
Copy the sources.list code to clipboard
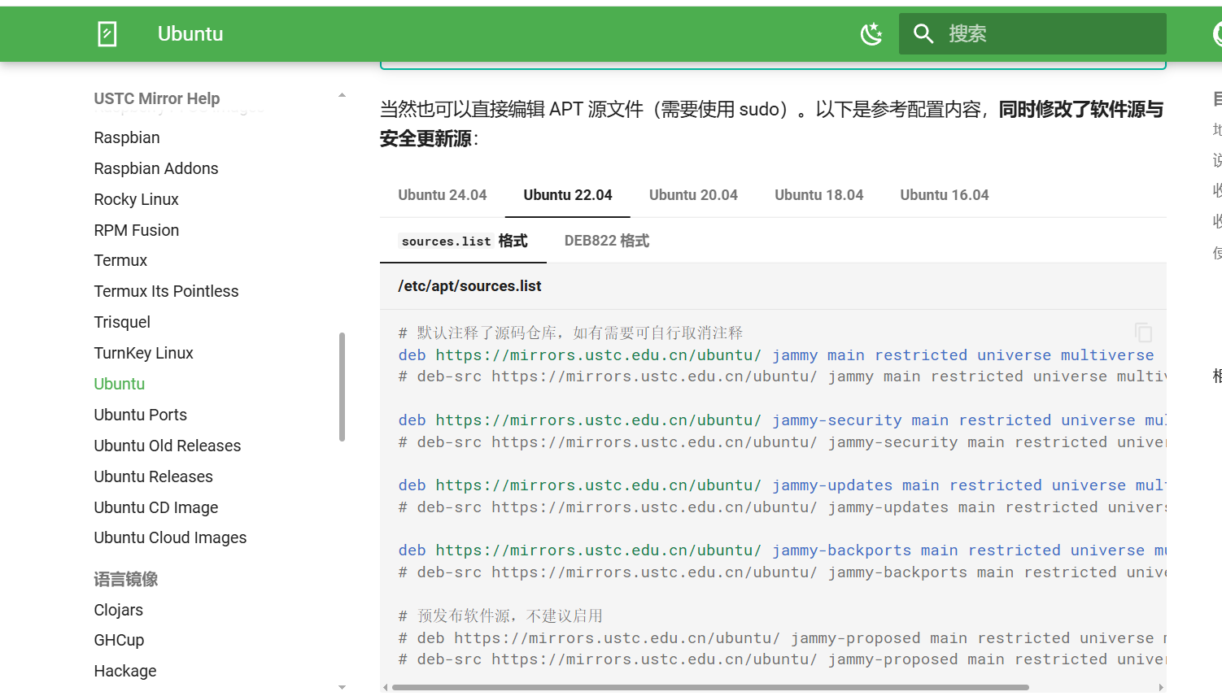(x=1143, y=333)
